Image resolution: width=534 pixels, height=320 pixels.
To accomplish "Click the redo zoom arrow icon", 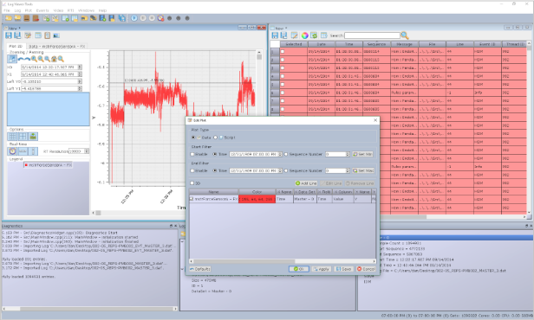I will (27, 59).
